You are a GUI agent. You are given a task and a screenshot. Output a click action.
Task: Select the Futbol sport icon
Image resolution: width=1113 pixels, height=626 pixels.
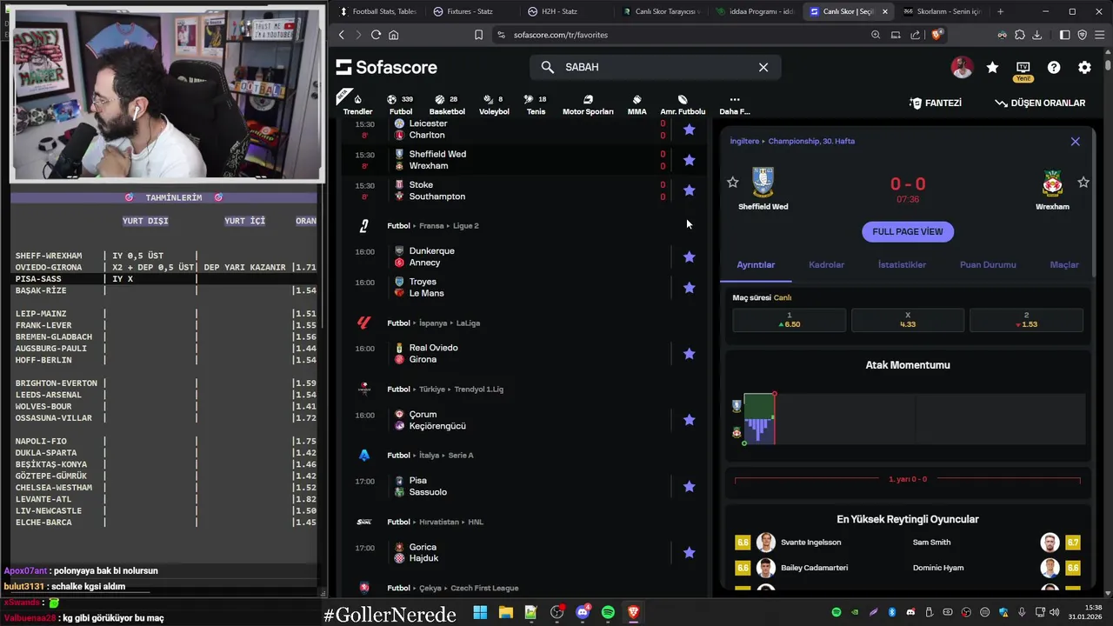(401, 104)
